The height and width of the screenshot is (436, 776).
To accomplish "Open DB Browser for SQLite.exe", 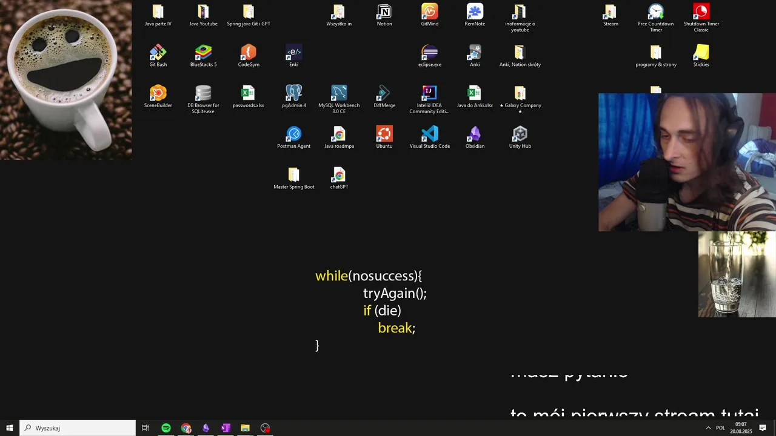I will [203, 99].
